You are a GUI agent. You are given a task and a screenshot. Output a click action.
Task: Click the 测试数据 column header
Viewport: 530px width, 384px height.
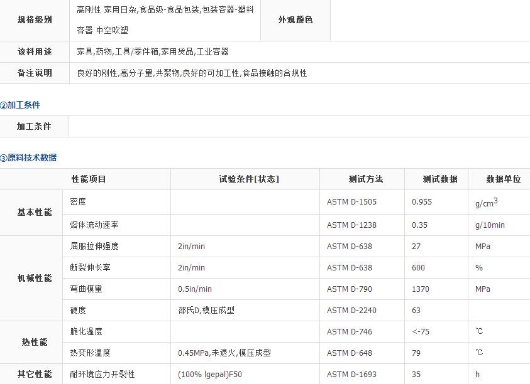tap(439, 179)
